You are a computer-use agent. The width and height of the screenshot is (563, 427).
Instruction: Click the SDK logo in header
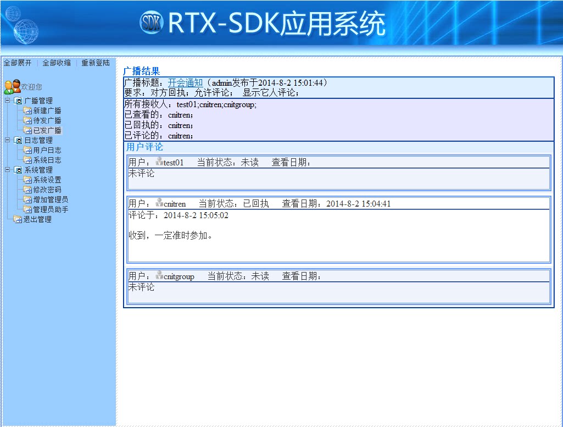coord(151,23)
